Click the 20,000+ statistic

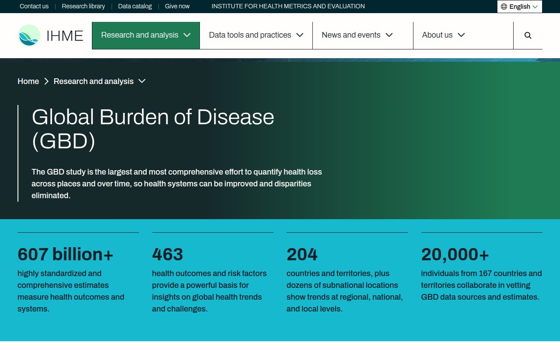455,254
